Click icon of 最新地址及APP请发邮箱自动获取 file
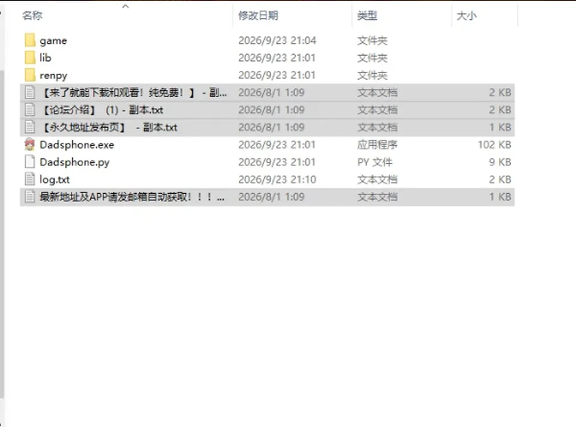 (30, 197)
